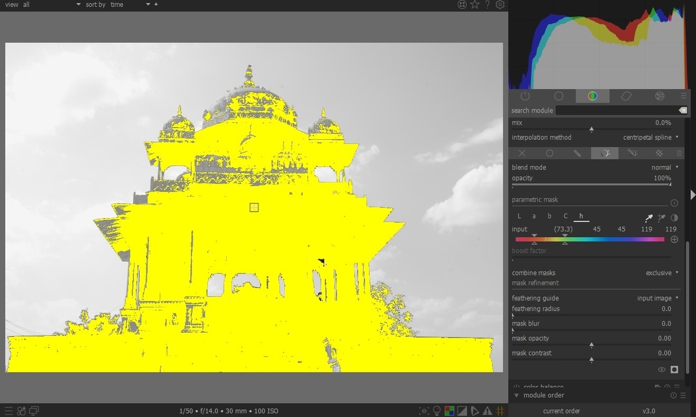
Task: Open second darkroom window monitor icon
Action: [34, 411]
